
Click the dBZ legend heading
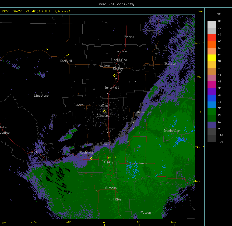click(218, 14)
